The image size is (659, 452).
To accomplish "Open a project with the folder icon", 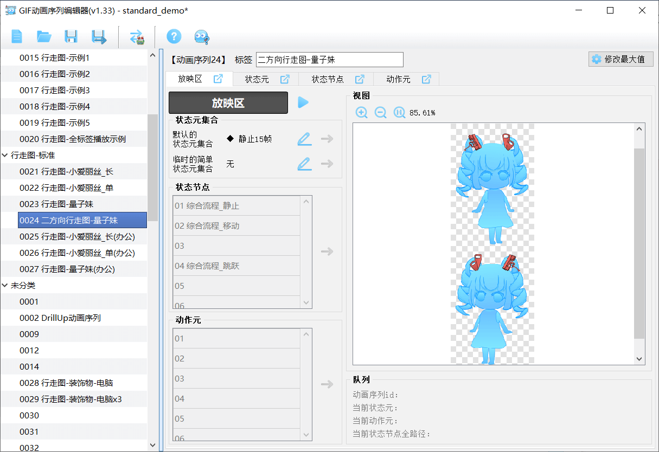I will [x=44, y=37].
